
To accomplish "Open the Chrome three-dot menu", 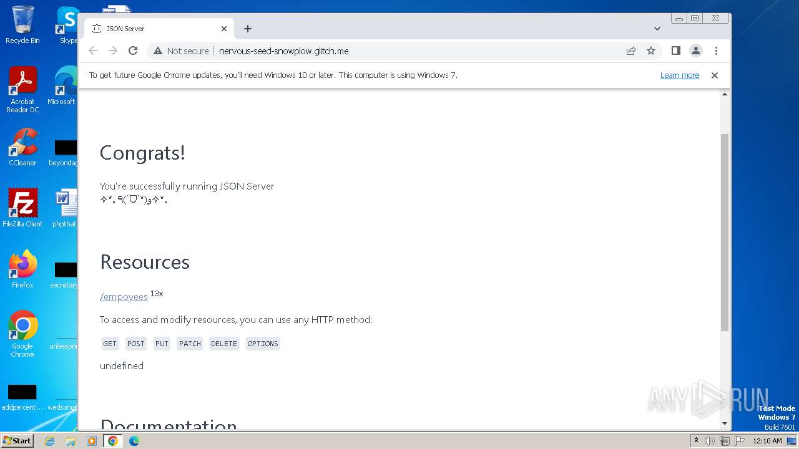I will tap(716, 51).
